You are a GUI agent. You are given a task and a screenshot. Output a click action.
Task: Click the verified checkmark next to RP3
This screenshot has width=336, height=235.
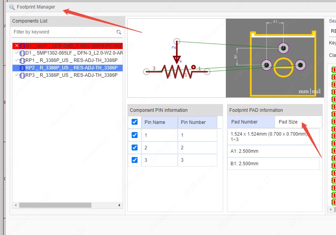(16, 75)
